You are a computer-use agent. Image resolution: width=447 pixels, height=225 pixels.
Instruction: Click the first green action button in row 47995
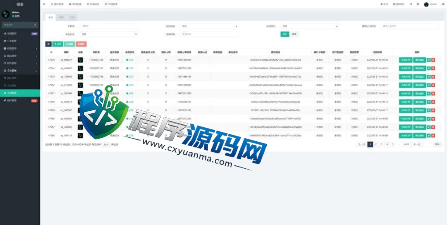(406, 60)
